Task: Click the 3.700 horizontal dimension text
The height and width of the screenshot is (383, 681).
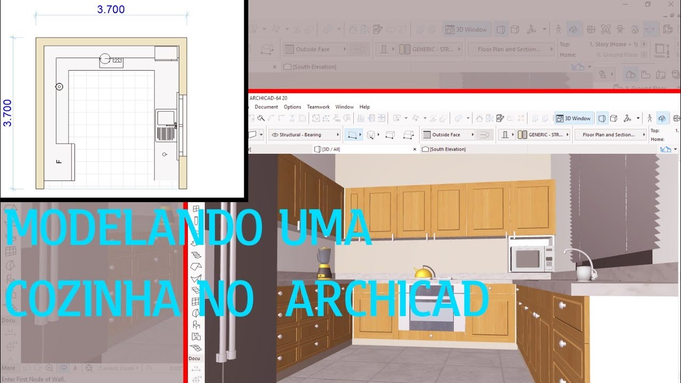Action: coord(111,10)
